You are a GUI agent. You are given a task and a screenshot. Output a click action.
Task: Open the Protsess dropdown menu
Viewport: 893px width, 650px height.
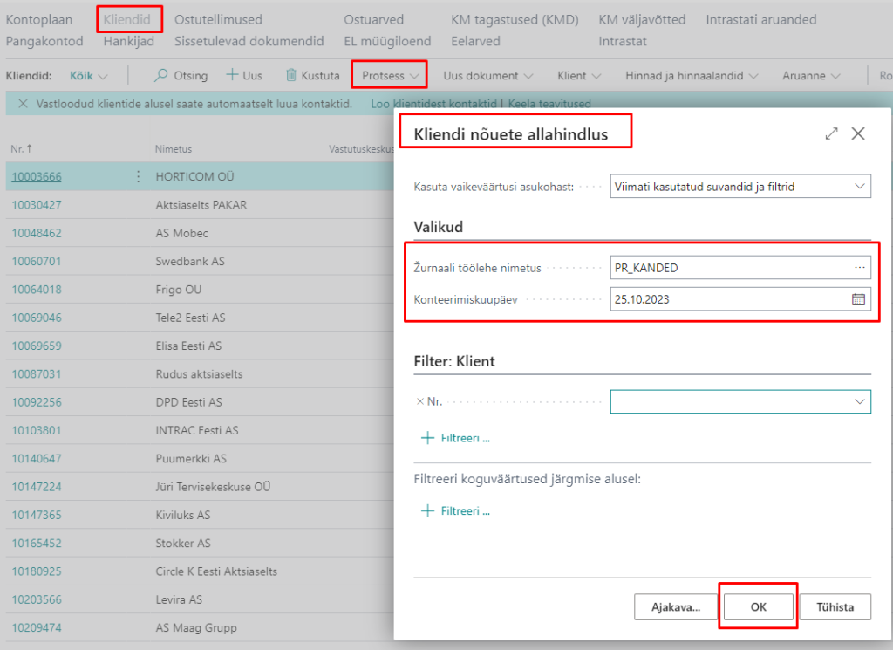point(390,76)
